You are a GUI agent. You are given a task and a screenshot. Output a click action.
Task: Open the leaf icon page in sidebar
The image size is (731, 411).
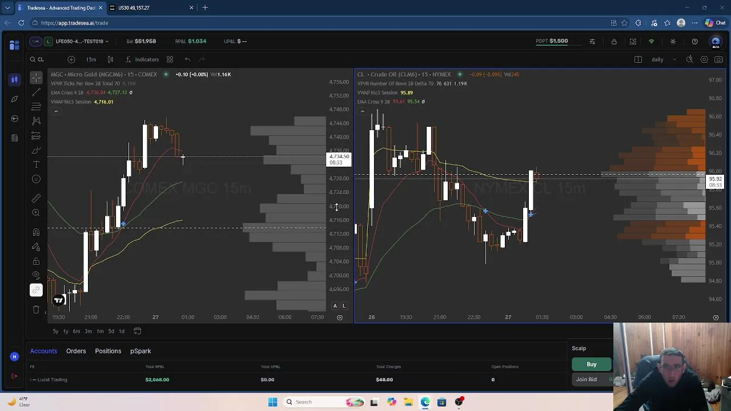pyautogui.click(x=14, y=99)
